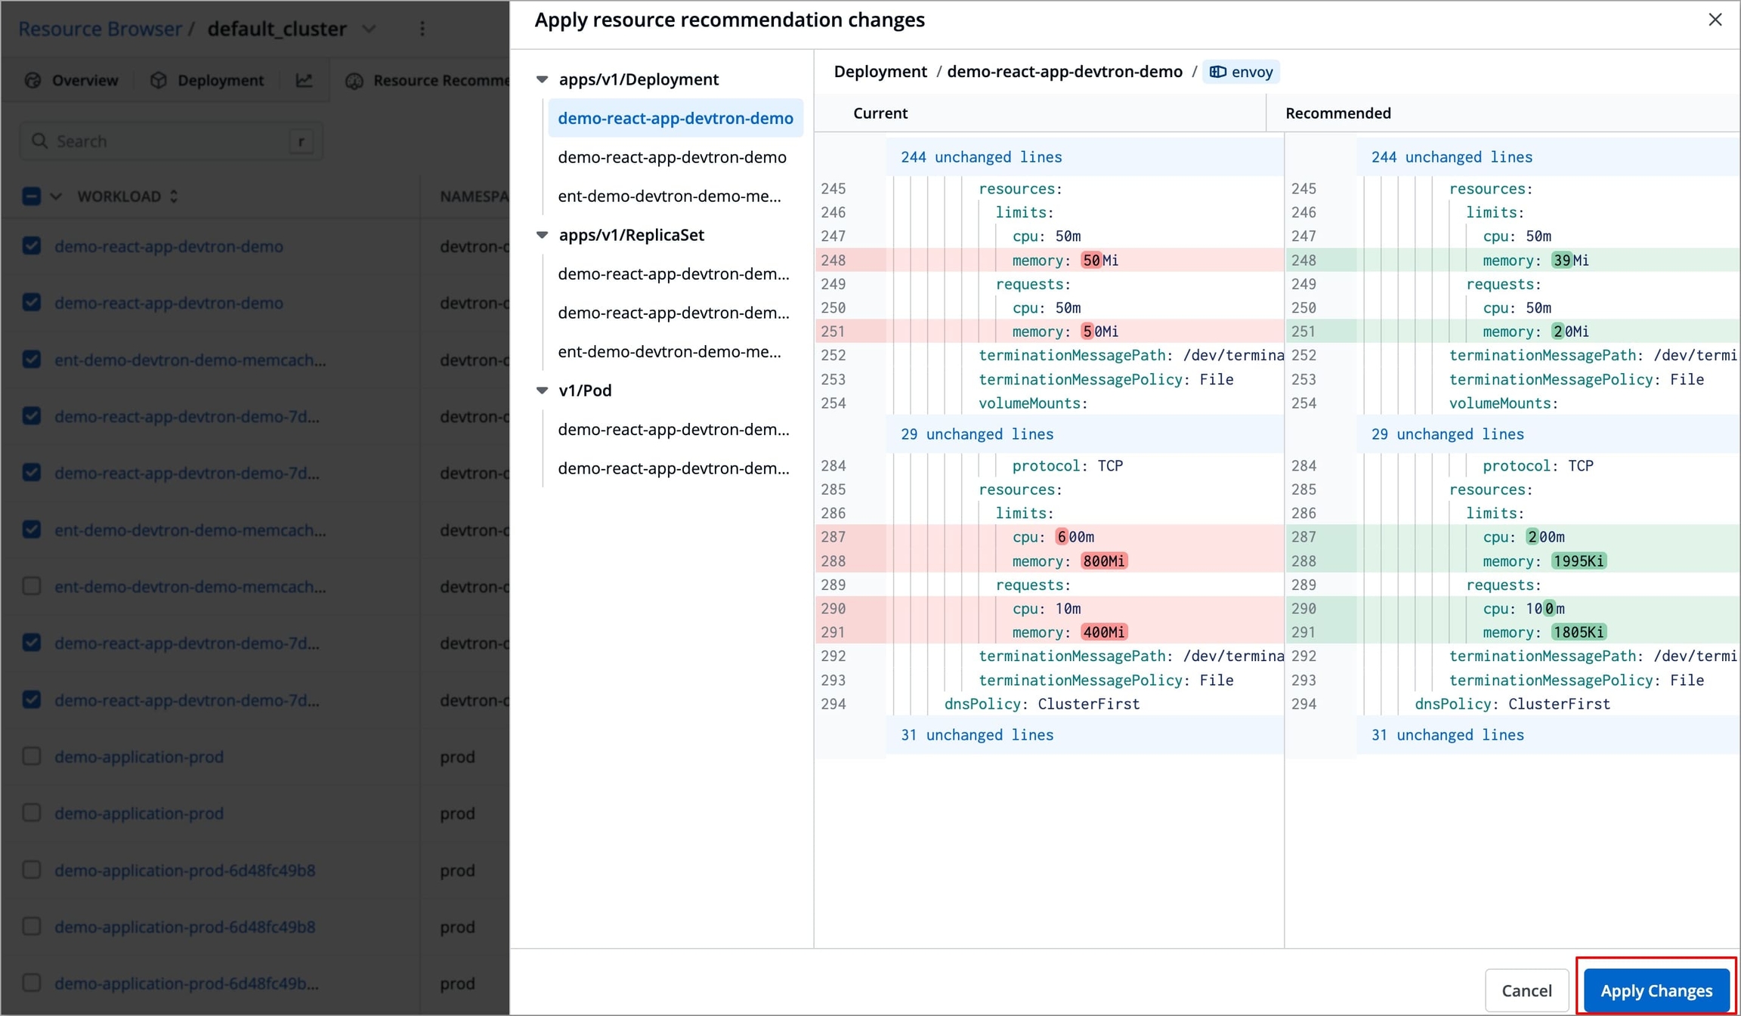The width and height of the screenshot is (1741, 1016).
Task: Collapse the v1/Pod tree group
Action: click(542, 391)
